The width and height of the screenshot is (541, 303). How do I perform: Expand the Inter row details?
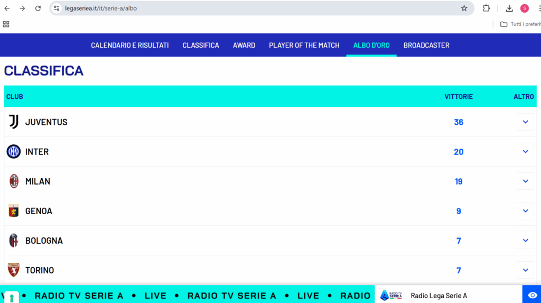tap(525, 152)
